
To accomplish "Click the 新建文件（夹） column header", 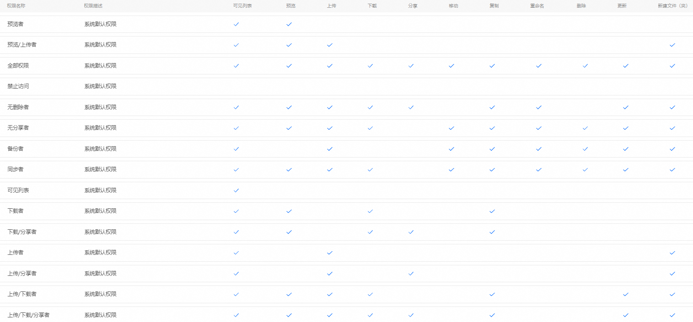I will click(x=672, y=6).
